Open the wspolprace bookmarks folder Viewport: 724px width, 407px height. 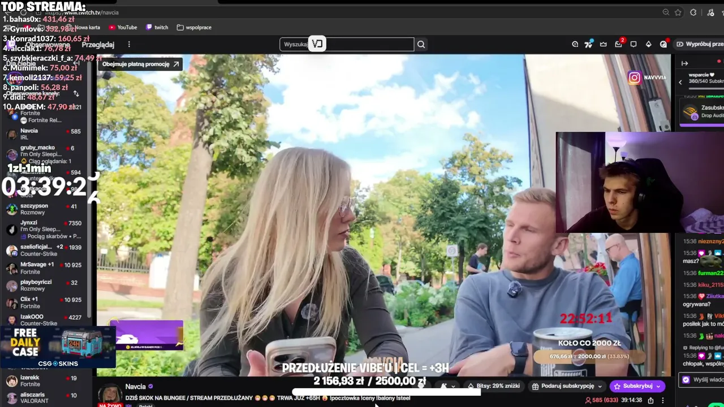(194, 27)
